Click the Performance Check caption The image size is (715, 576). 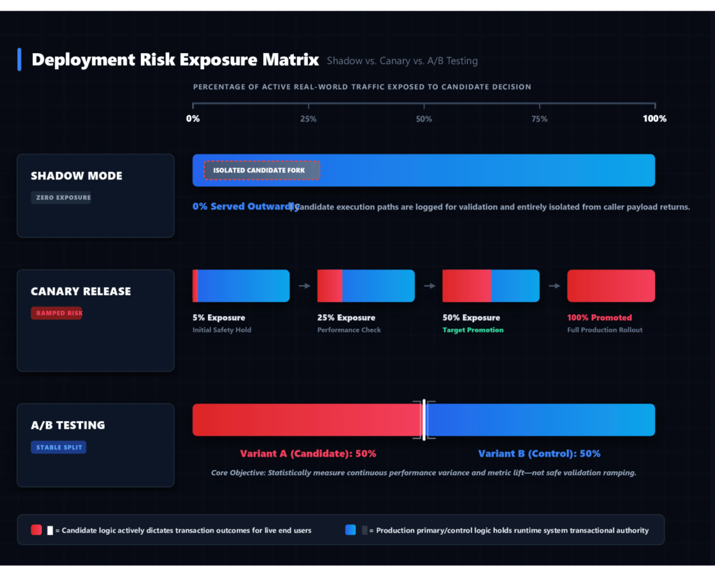click(x=349, y=330)
